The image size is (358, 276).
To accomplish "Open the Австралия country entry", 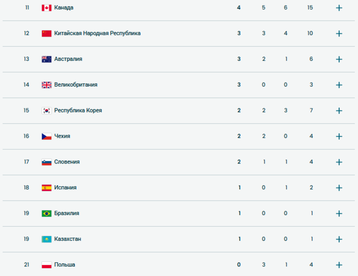I will pos(67,59).
